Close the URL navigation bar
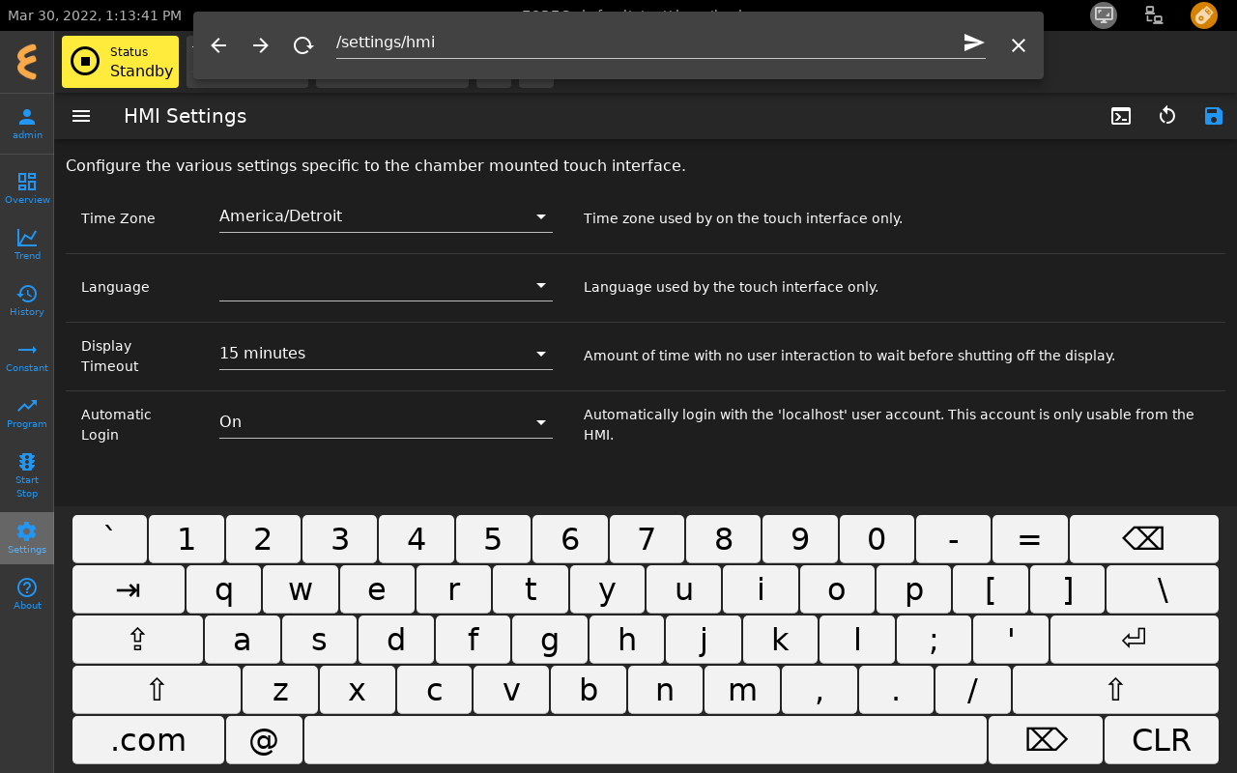The width and height of the screenshot is (1237, 773). [x=1019, y=45]
